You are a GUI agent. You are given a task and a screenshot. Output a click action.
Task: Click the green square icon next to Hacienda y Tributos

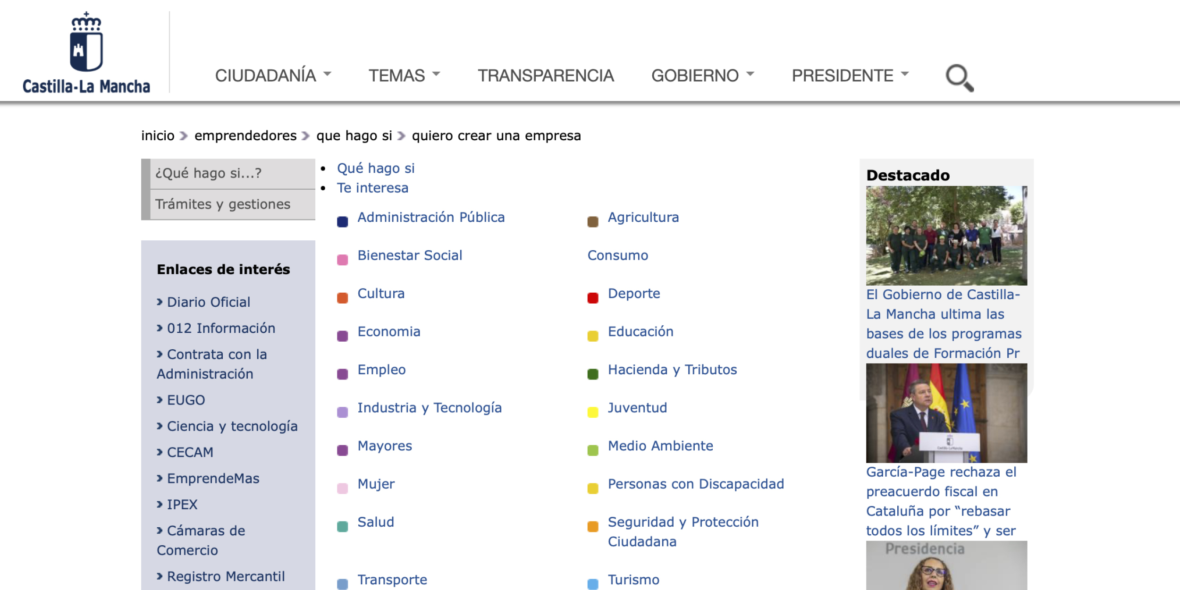point(593,374)
